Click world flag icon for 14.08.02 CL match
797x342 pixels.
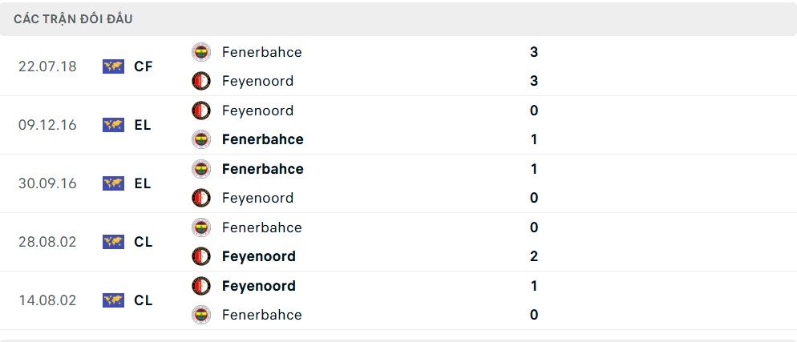coord(113,300)
